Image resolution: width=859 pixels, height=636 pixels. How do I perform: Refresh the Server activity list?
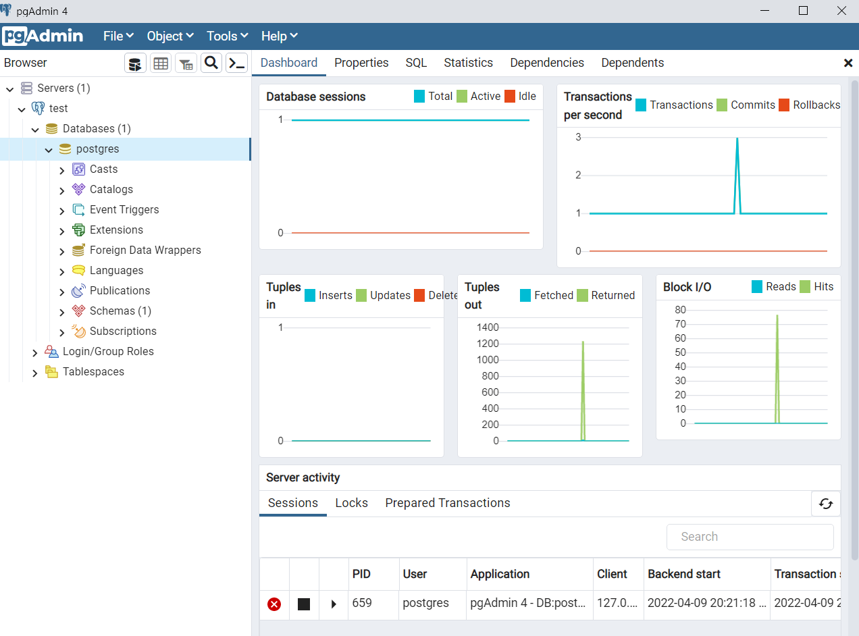825,504
